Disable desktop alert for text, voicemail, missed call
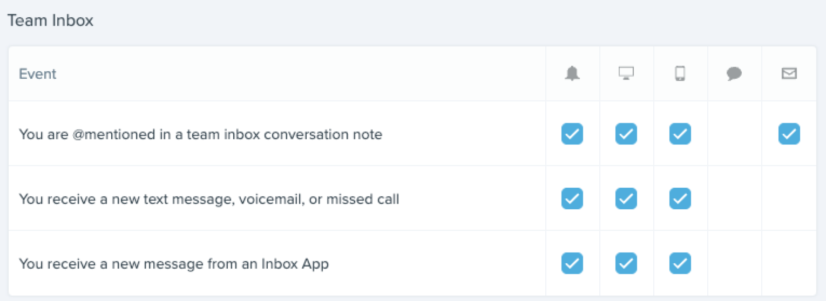Screen dimensions: 826x301 click(x=626, y=199)
